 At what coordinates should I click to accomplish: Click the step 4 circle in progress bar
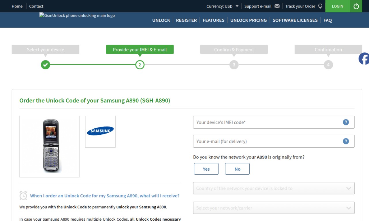tap(328, 65)
